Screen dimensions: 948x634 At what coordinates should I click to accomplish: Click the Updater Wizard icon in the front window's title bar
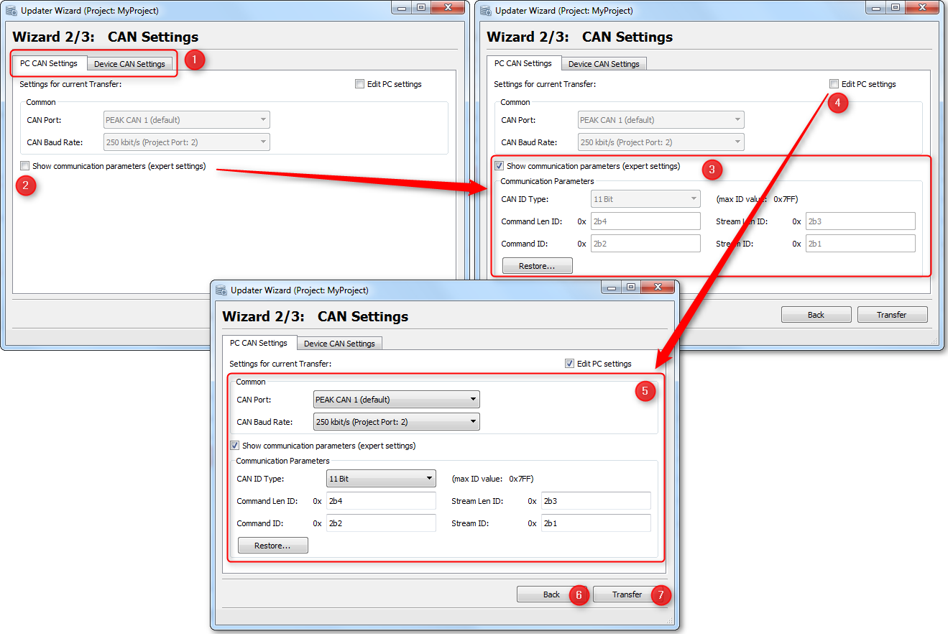pos(220,290)
